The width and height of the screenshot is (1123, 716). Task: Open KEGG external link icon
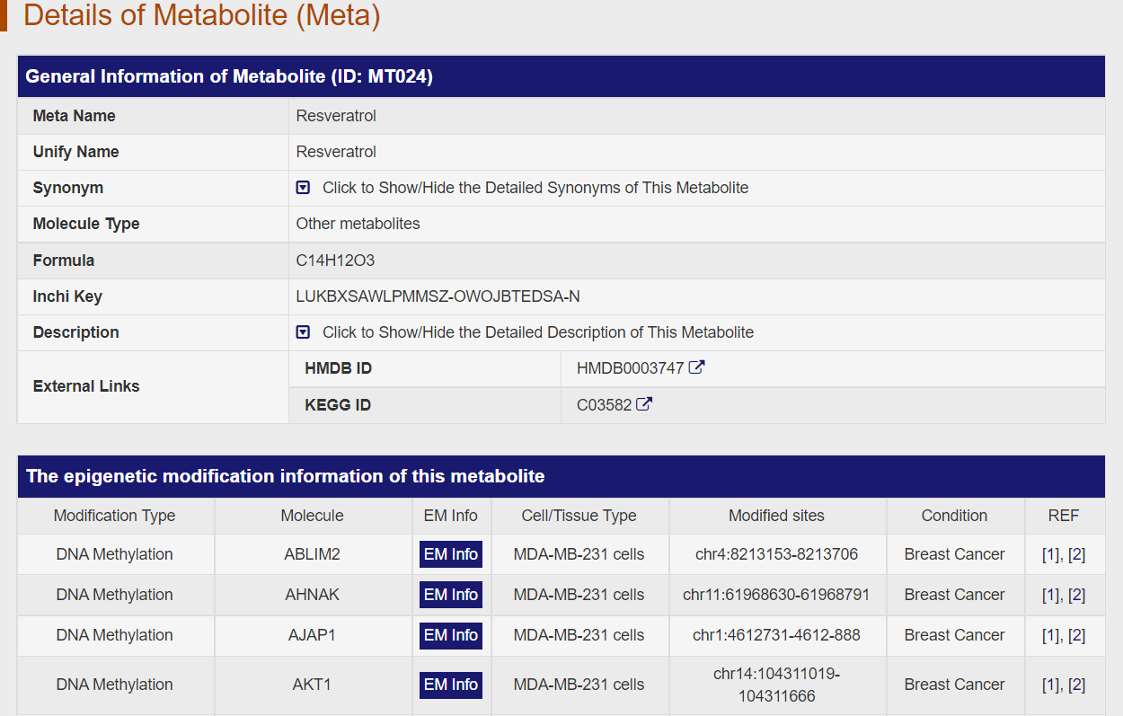click(x=643, y=404)
